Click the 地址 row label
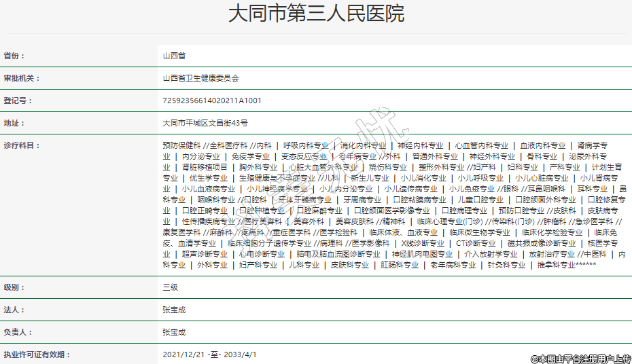Screen dimensions: 632x364 14,124
